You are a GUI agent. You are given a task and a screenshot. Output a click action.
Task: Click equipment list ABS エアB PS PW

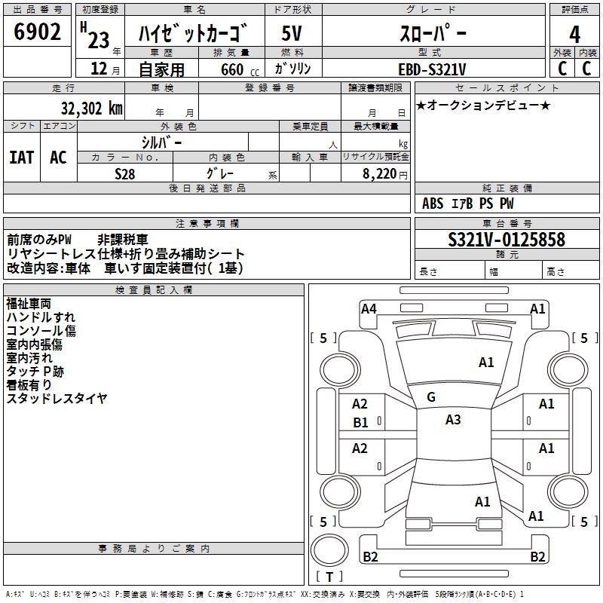coord(467,204)
